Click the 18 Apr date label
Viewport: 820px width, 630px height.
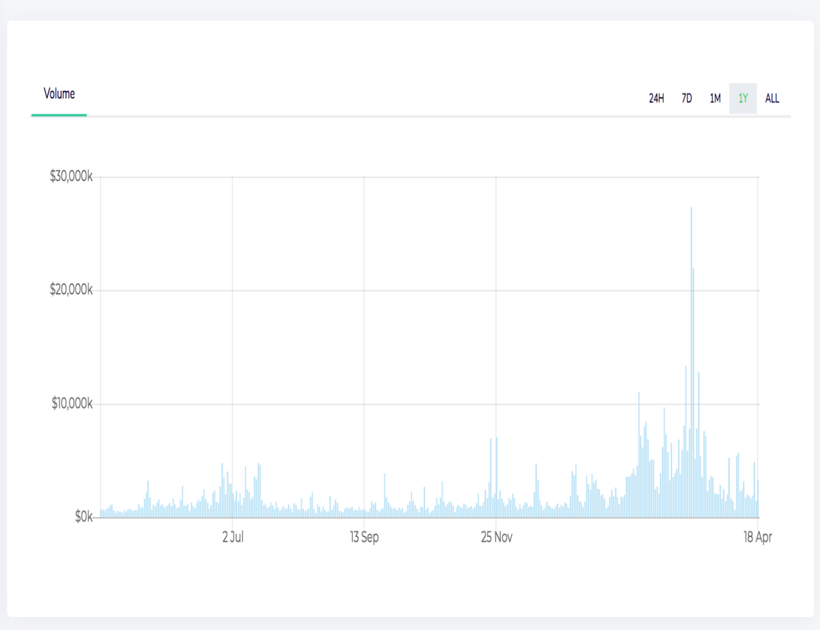point(757,537)
